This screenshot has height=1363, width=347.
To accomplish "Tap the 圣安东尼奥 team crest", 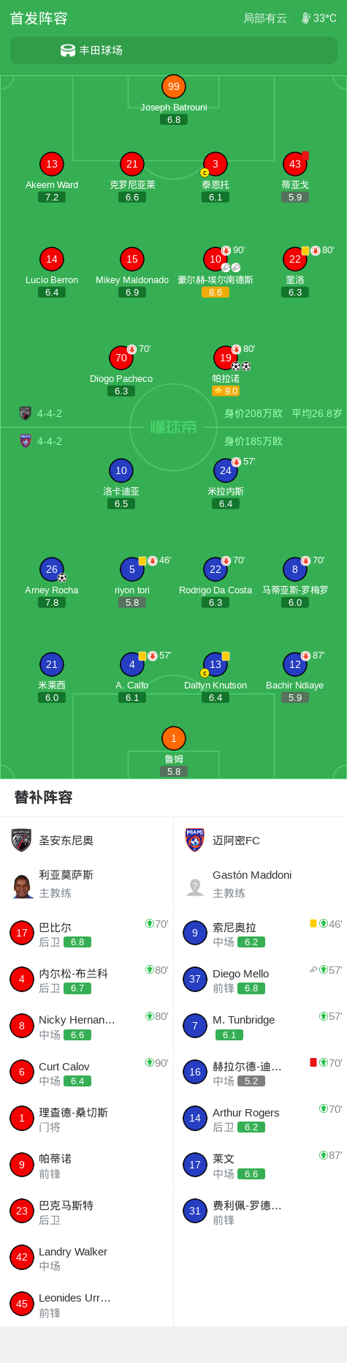I will tap(21, 840).
